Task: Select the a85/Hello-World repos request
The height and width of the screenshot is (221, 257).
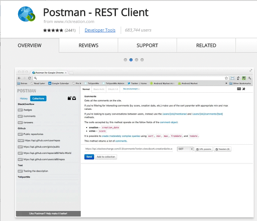Action: pyautogui.click(x=44, y=153)
